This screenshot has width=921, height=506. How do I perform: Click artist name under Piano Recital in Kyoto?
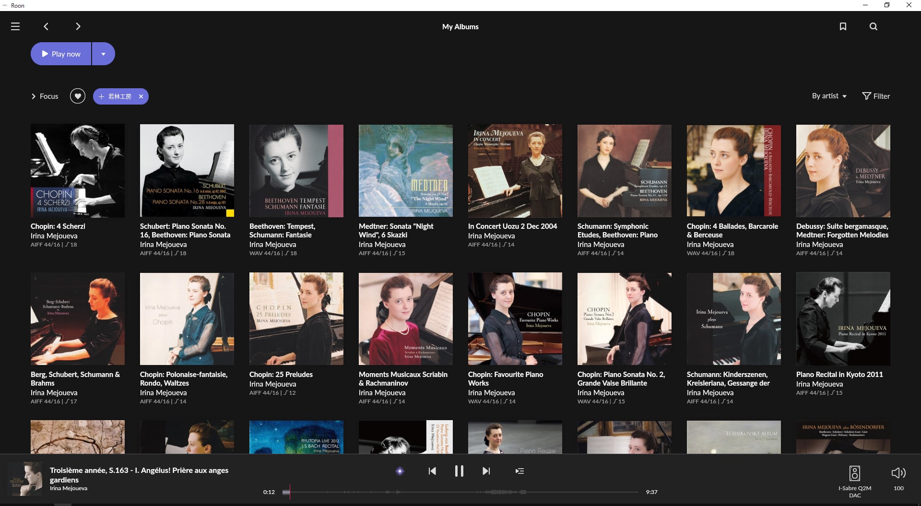tap(820, 384)
